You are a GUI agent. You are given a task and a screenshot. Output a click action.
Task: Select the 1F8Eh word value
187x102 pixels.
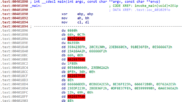pos(72,63)
